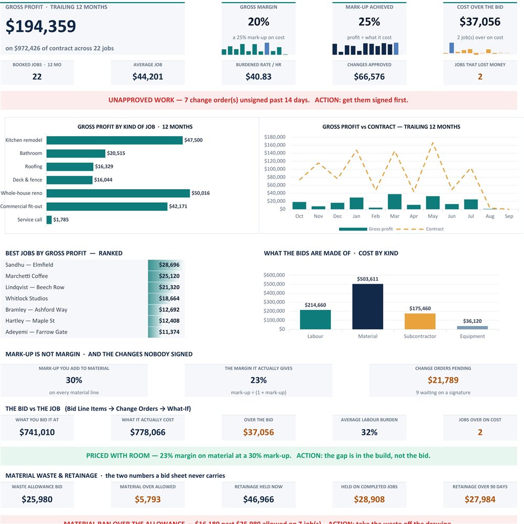Select waste allowance bid $25,980
Viewport: 524px width, 524px height.
(x=37, y=499)
